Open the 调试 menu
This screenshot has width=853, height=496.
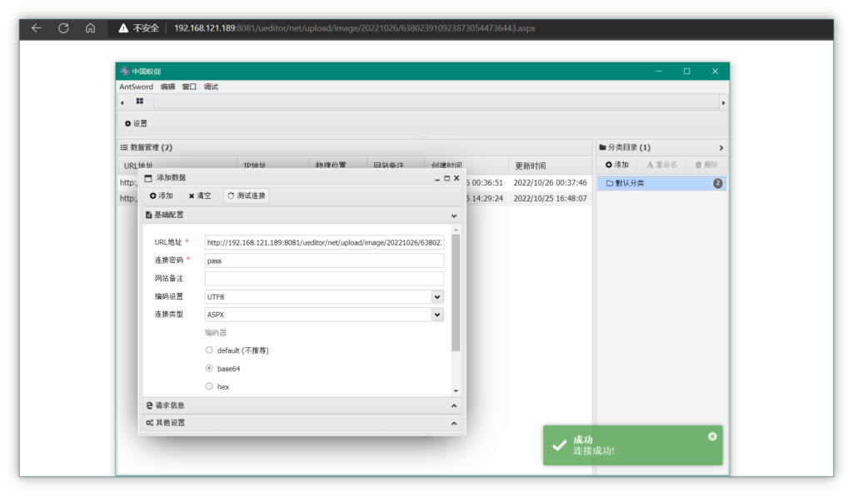[211, 87]
